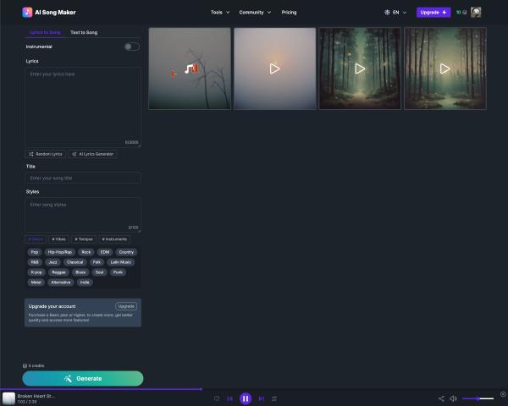This screenshot has height=406, width=508.
Task: Pause the currently playing song
Action: pos(246,398)
